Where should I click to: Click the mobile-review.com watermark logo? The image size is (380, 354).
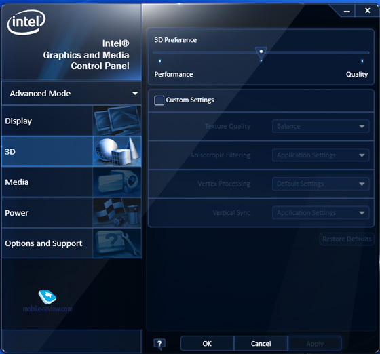[x=47, y=301]
